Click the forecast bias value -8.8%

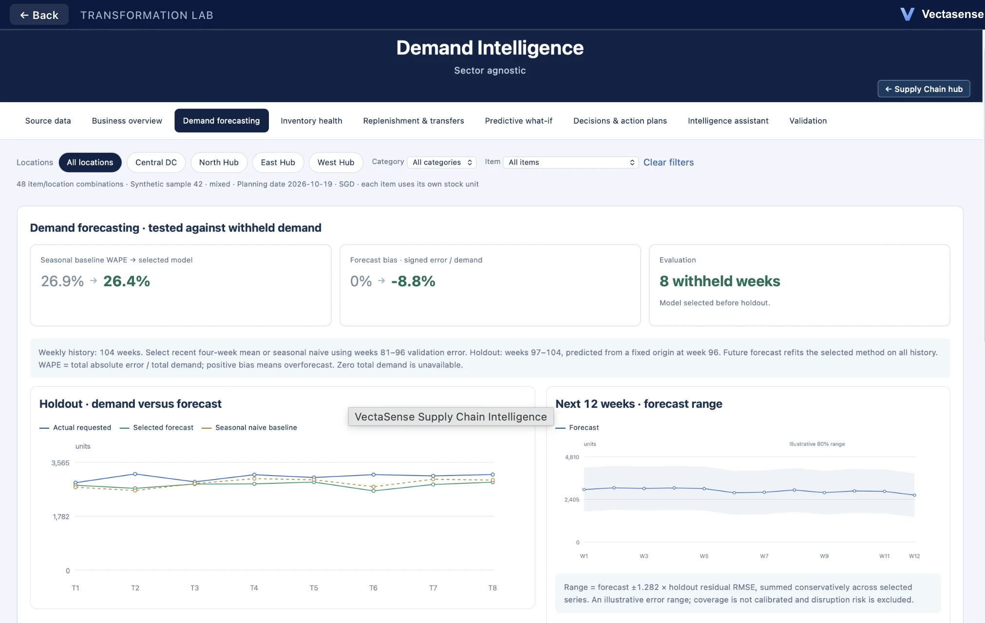[413, 281]
